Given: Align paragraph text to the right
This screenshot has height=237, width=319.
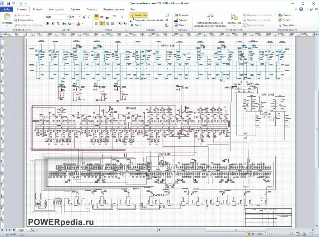Looking at the screenshot, I should pyautogui.click(x=107, y=24).
